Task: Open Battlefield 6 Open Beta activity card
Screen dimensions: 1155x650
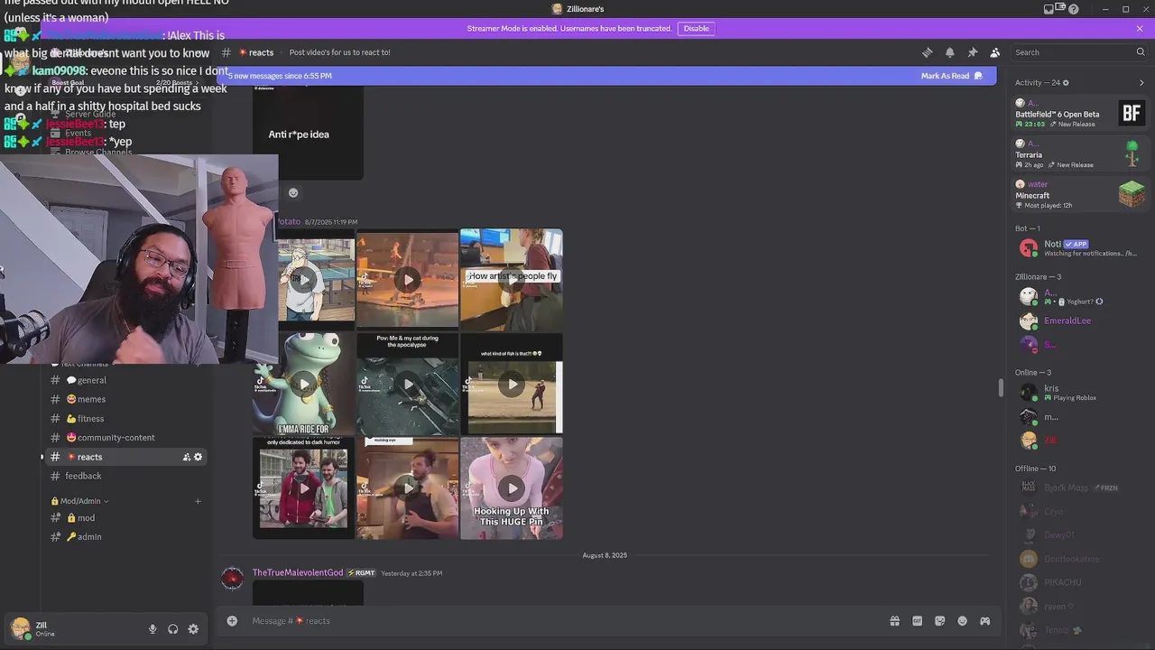Action: point(1080,113)
